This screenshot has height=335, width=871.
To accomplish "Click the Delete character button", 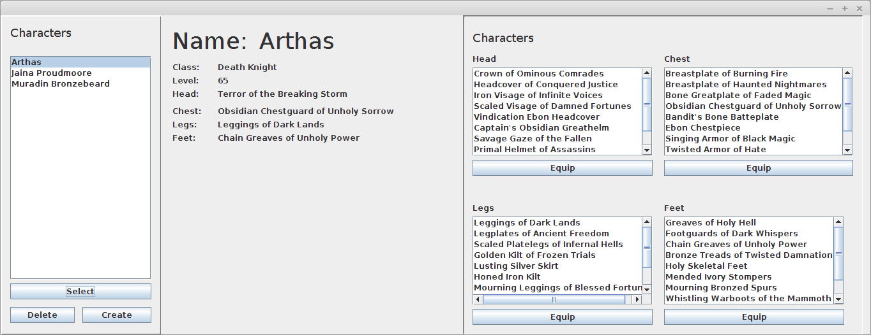I will 42,315.
